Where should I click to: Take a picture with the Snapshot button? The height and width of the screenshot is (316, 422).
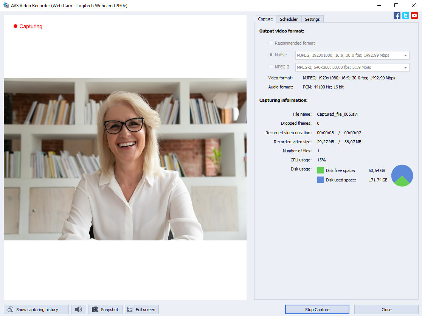[105, 309]
